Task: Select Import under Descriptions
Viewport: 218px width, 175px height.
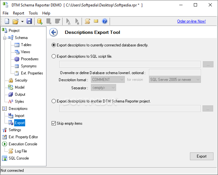Action: click(19, 116)
